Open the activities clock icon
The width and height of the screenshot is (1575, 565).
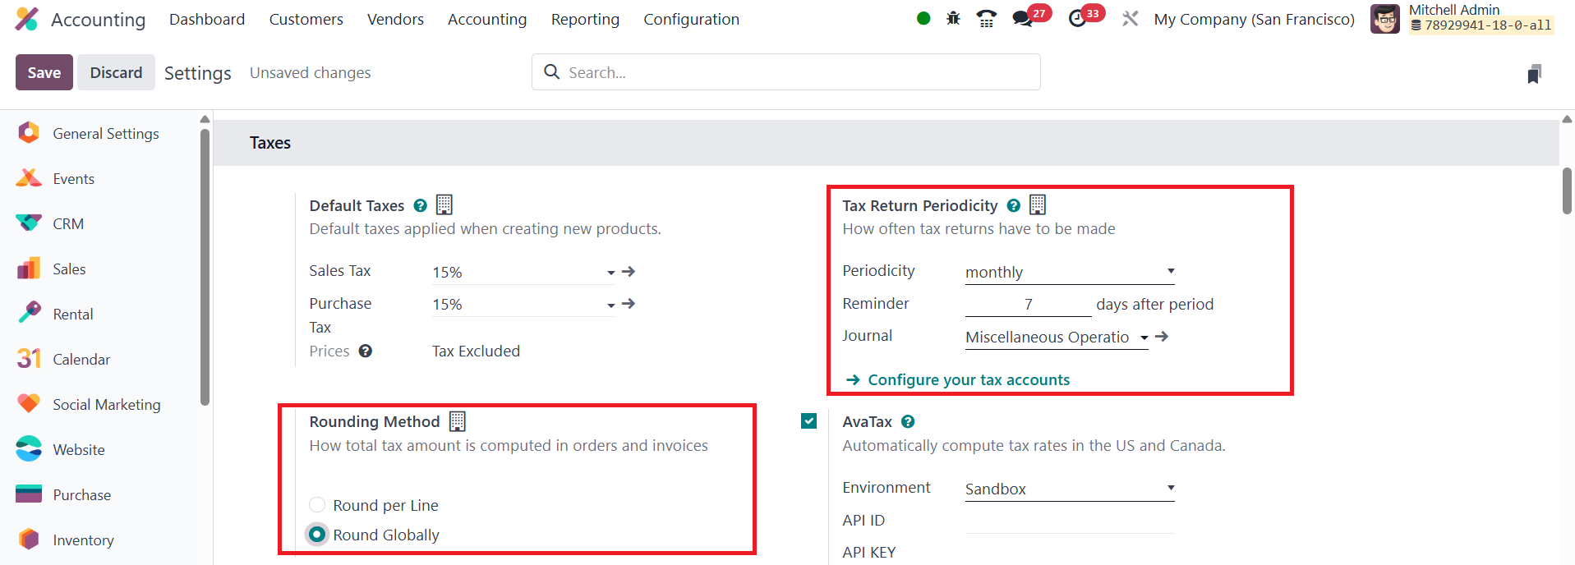pyautogui.click(x=1077, y=18)
